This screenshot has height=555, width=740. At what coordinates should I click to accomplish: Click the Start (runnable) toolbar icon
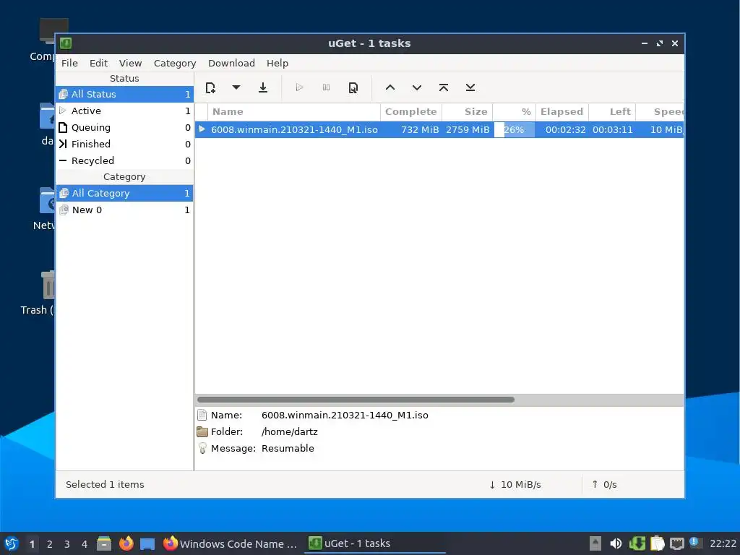[298, 87]
